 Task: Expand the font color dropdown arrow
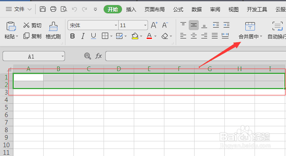pos(156,36)
